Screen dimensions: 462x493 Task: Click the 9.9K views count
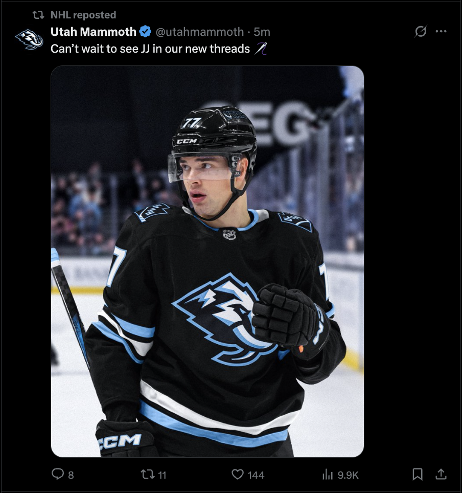point(348,475)
